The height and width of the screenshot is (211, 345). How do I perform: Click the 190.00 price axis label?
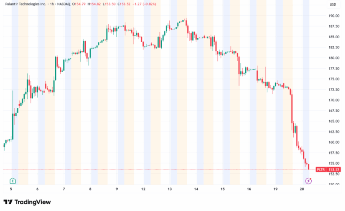334,16
